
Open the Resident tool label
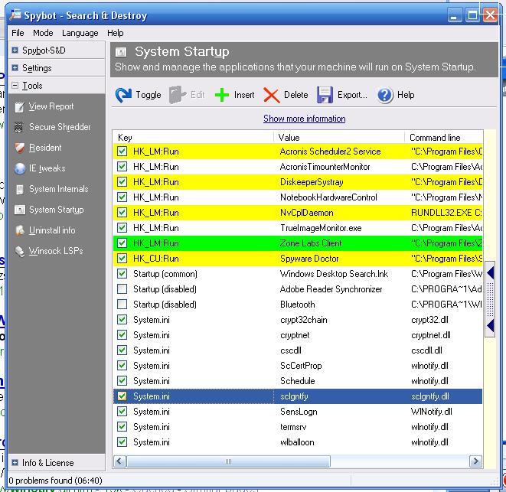[45, 148]
